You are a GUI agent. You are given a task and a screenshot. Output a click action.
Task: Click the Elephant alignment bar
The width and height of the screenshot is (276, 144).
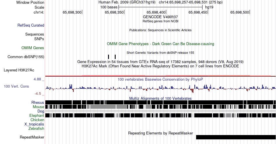tap(160, 115)
